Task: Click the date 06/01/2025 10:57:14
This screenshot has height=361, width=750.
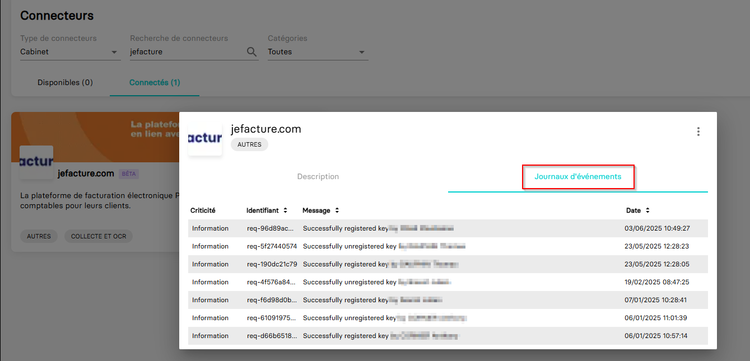Action: (656, 336)
